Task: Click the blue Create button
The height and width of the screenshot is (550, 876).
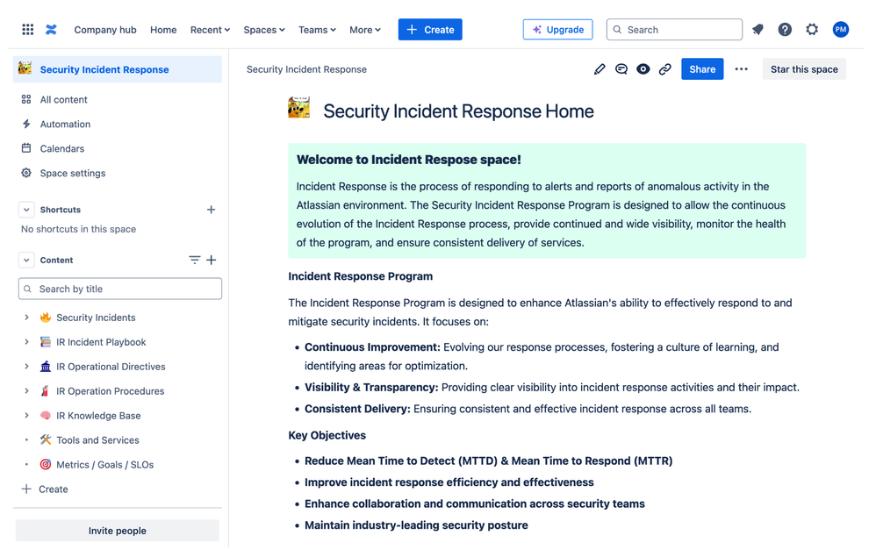Action: coord(430,30)
